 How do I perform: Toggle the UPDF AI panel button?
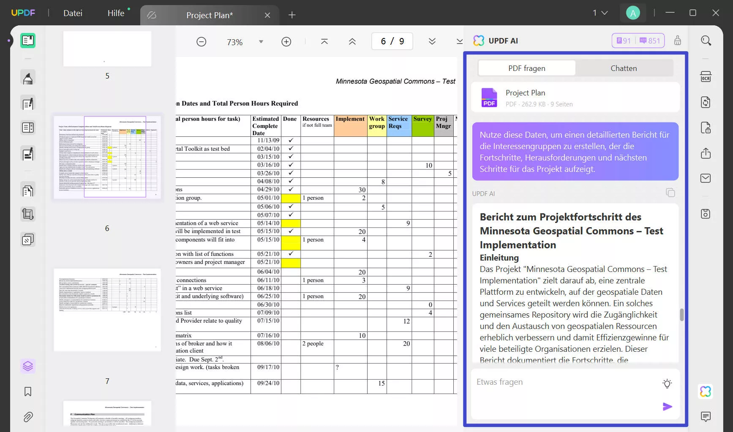pos(705,391)
